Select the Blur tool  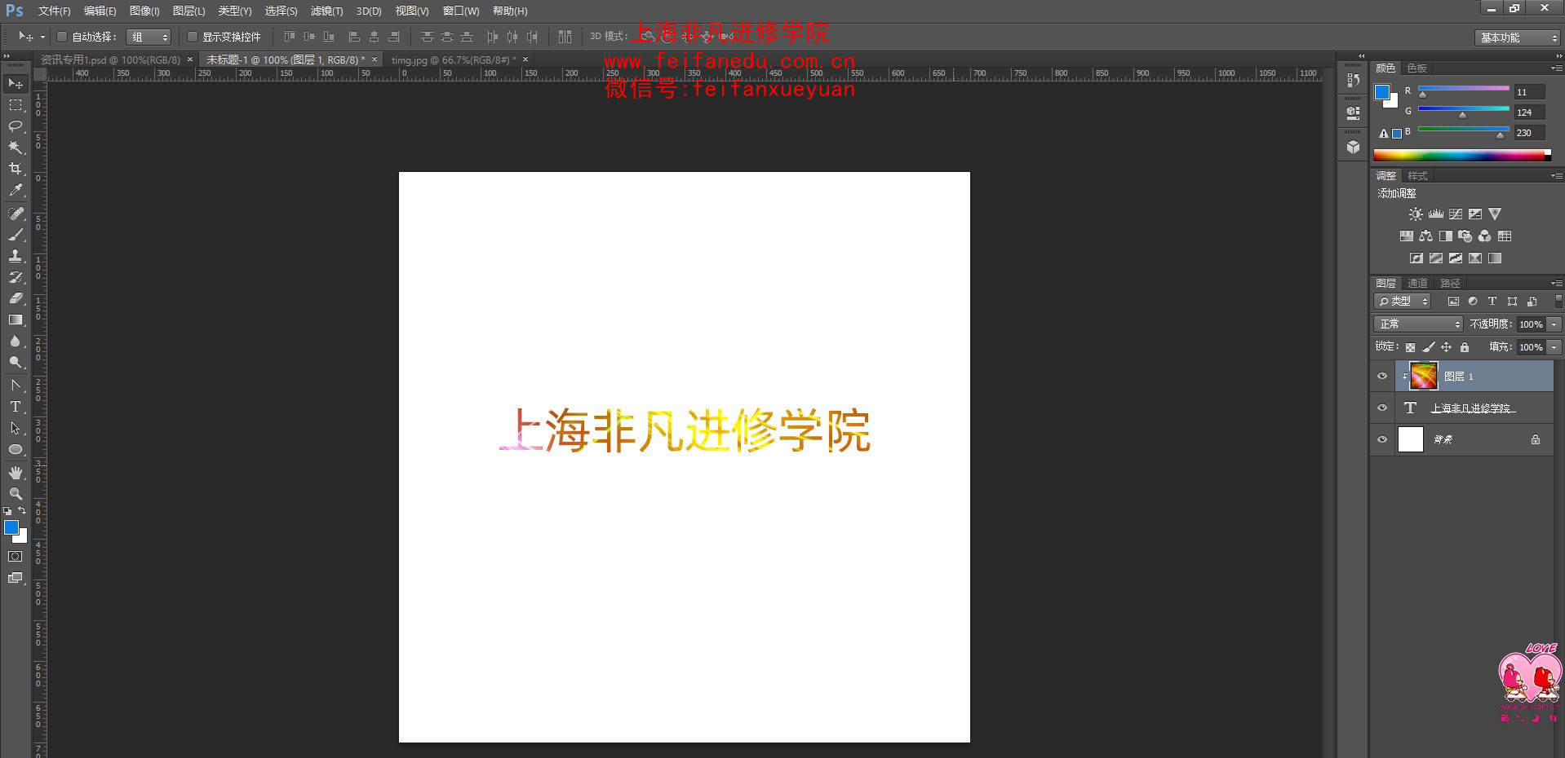pos(16,342)
